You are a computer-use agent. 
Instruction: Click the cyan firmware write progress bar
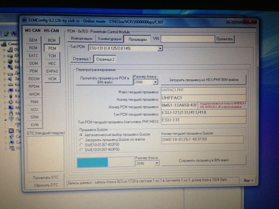point(106,162)
